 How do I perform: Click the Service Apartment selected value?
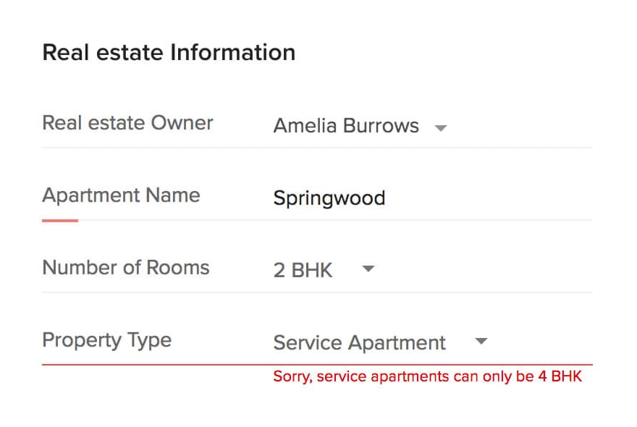click(359, 343)
